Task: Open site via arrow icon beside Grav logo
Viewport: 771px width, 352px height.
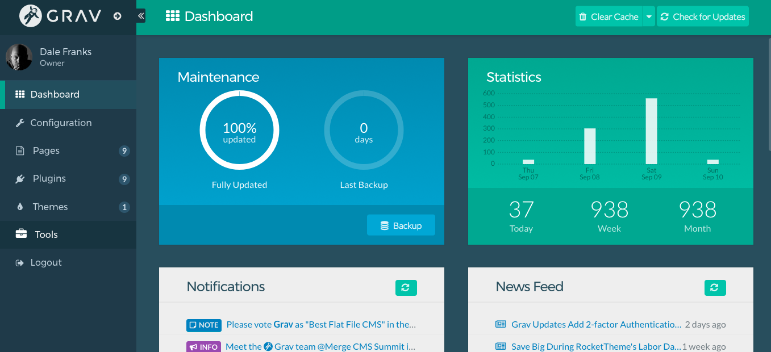Action: [117, 16]
